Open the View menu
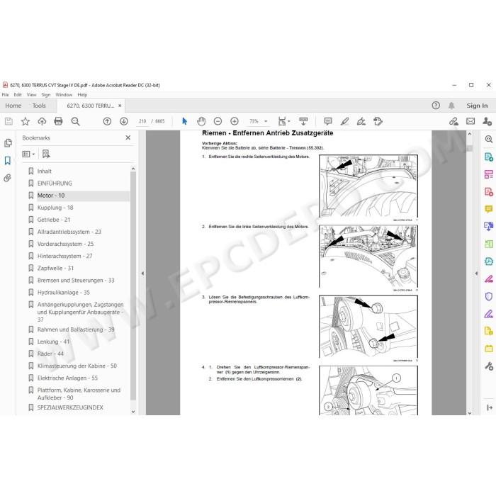 (x=31, y=94)
